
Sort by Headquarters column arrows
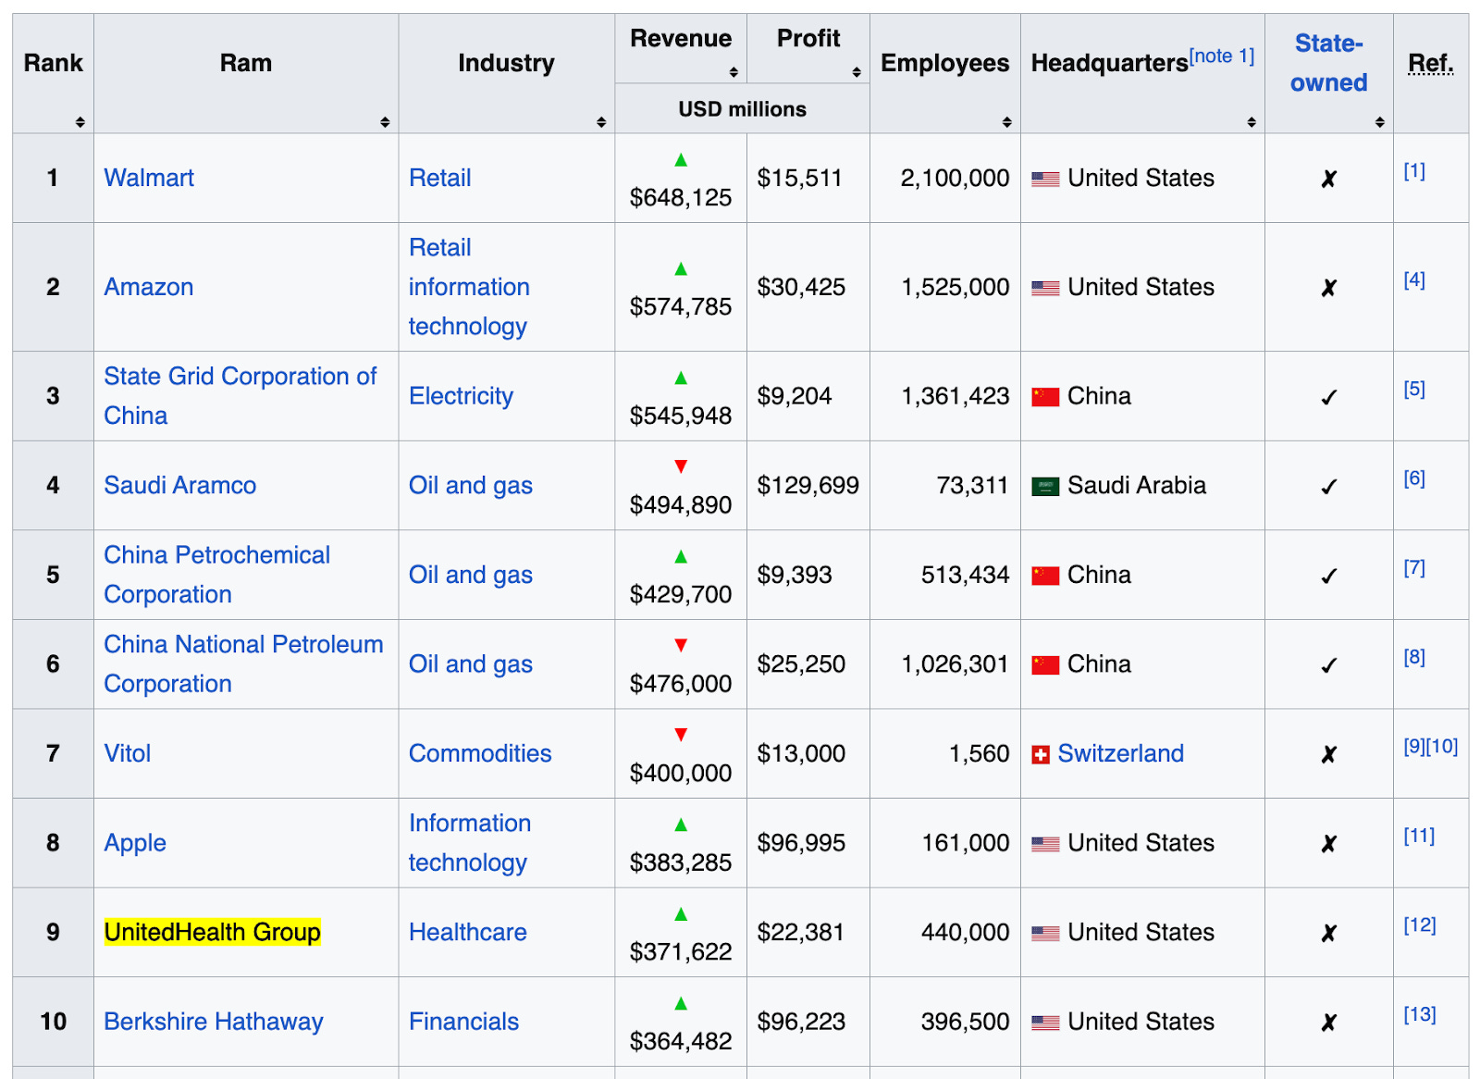pyautogui.click(x=1252, y=122)
